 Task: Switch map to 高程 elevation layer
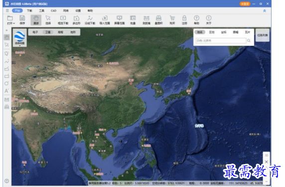click(x=60, y=32)
